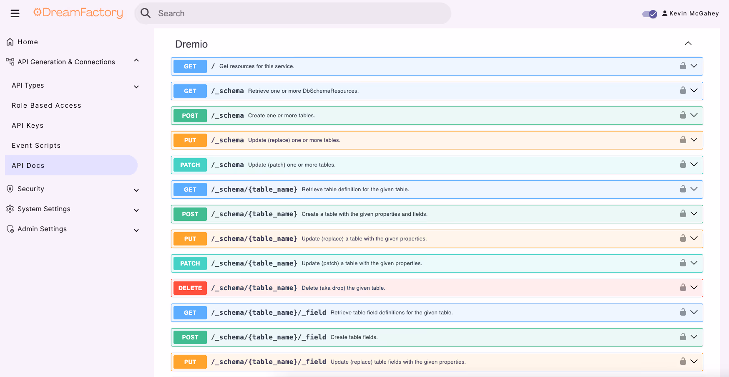
Task: Open Home in the sidebar
Action: point(28,42)
